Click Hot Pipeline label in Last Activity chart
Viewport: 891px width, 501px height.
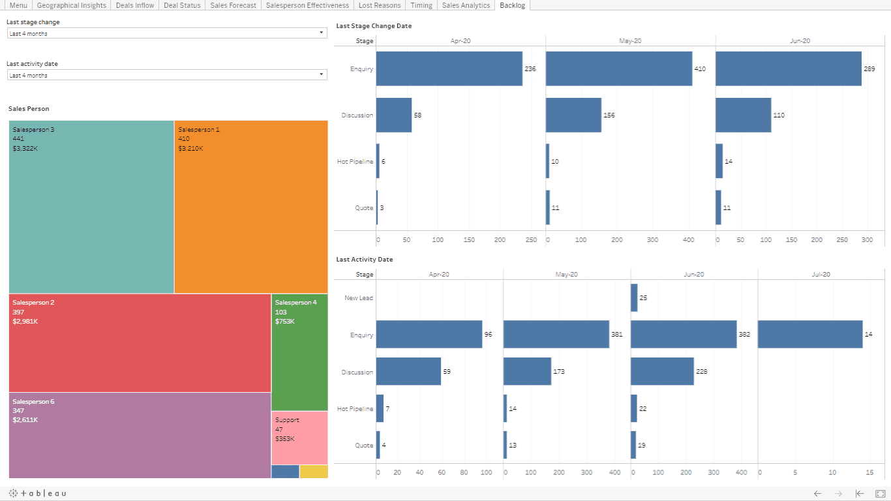click(355, 409)
